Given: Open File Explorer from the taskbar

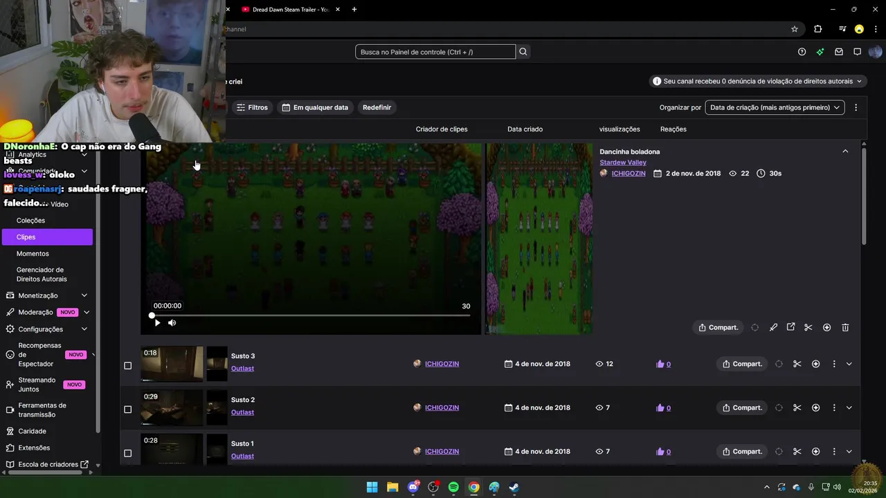Looking at the screenshot, I should [392, 487].
